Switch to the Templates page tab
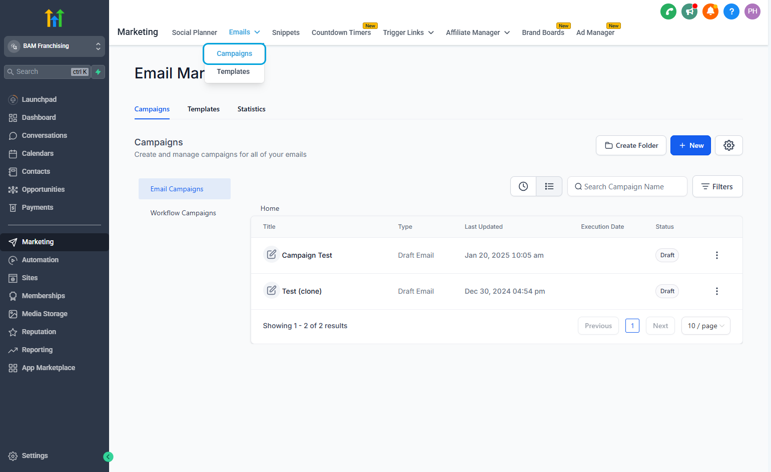Viewport: 771px width, 472px height. pos(203,109)
